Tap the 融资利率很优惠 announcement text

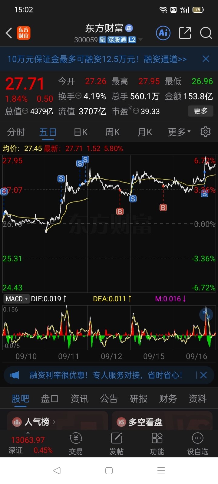tap(106, 375)
